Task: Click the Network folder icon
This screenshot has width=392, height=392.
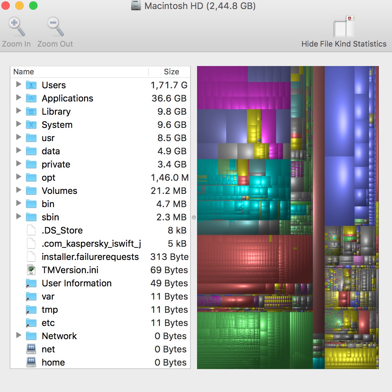Action: (x=31, y=336)
